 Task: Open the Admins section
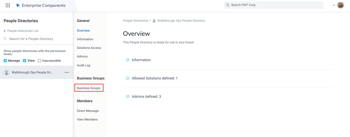pos(82,56)
